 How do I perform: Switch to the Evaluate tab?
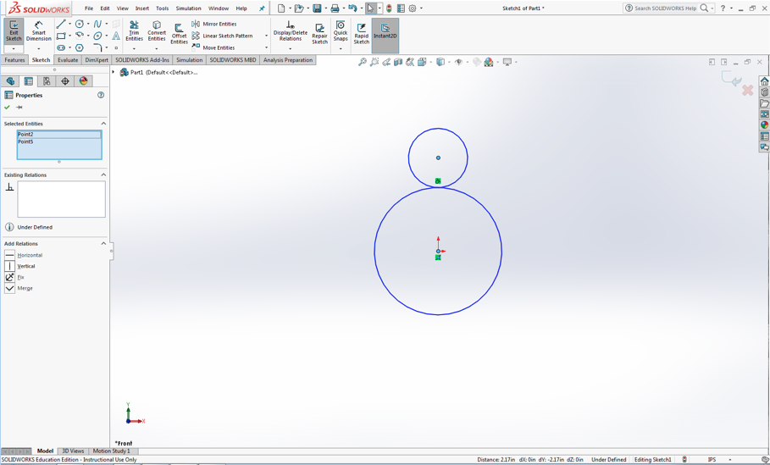point(68,60)
